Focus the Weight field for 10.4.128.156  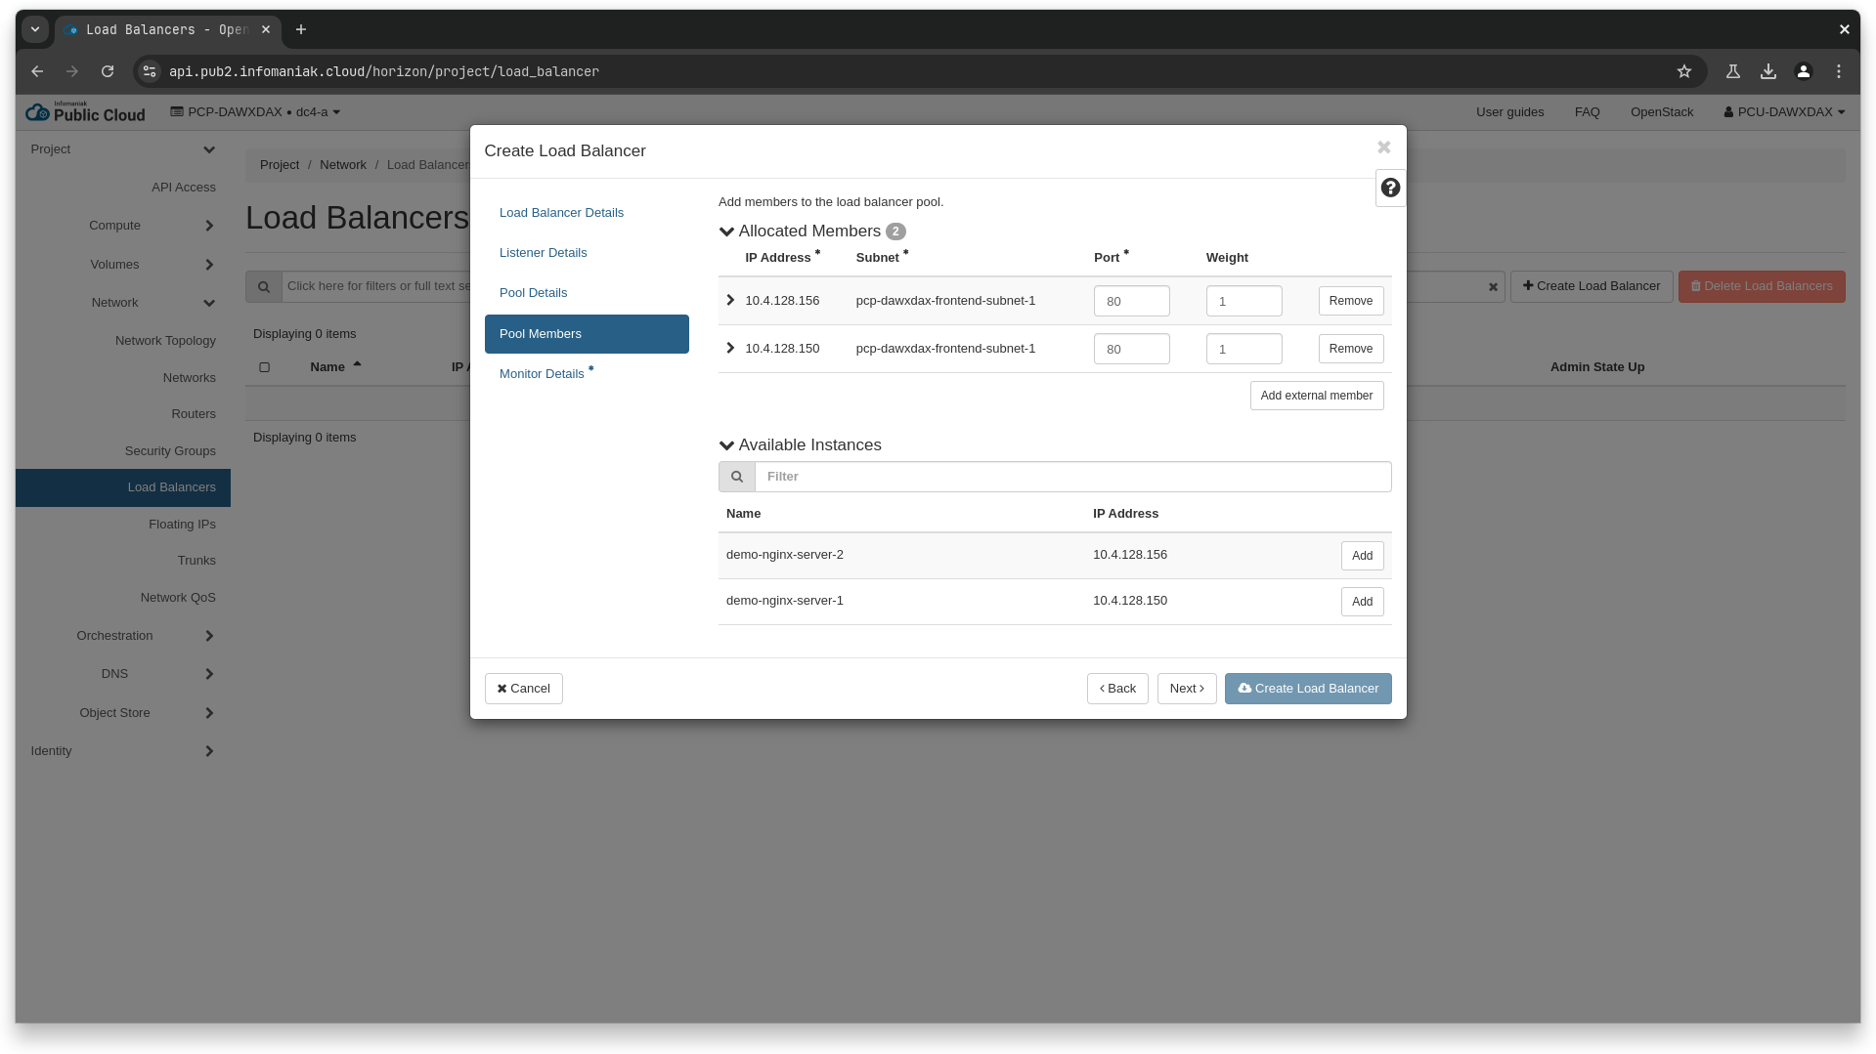click(x=1243, y=301)
